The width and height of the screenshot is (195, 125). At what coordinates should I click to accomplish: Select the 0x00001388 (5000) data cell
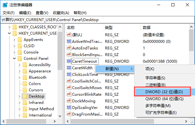(x=160, y=61)
